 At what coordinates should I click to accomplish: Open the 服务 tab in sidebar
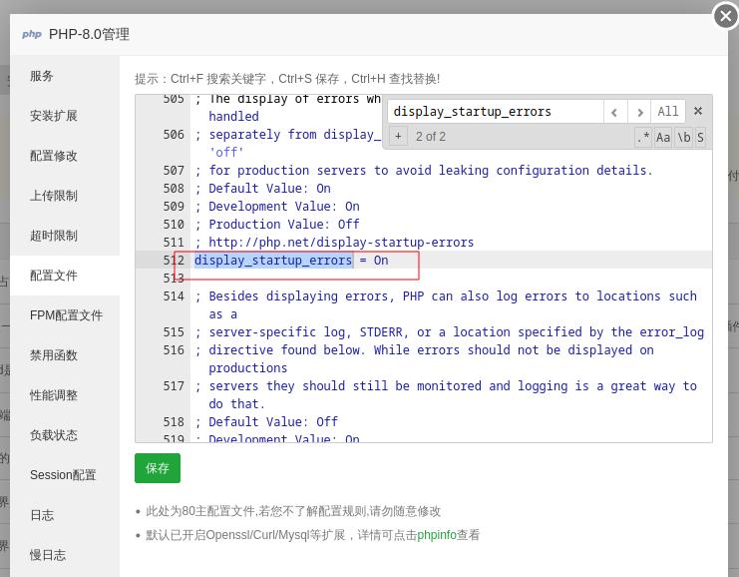click(x=42, y=76)
